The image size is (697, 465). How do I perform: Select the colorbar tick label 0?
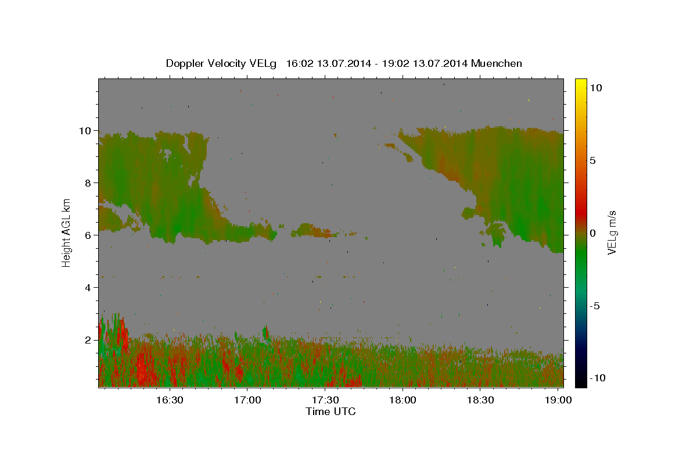pyautogui.click(x=594, y=233)
